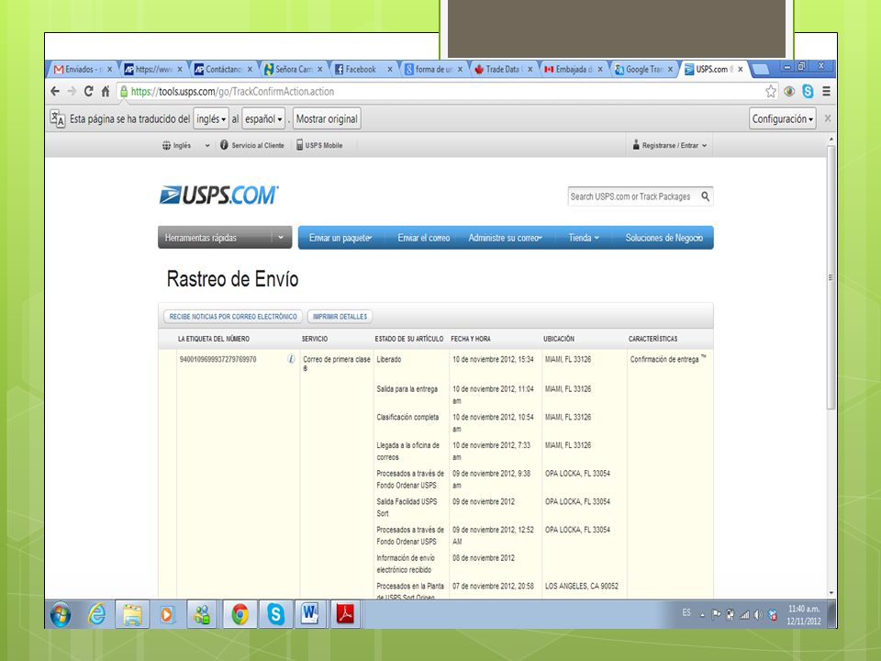Click the translate icon in translation bar
The width and height of the screenshot is (881, 661).
tap(57, 118)
